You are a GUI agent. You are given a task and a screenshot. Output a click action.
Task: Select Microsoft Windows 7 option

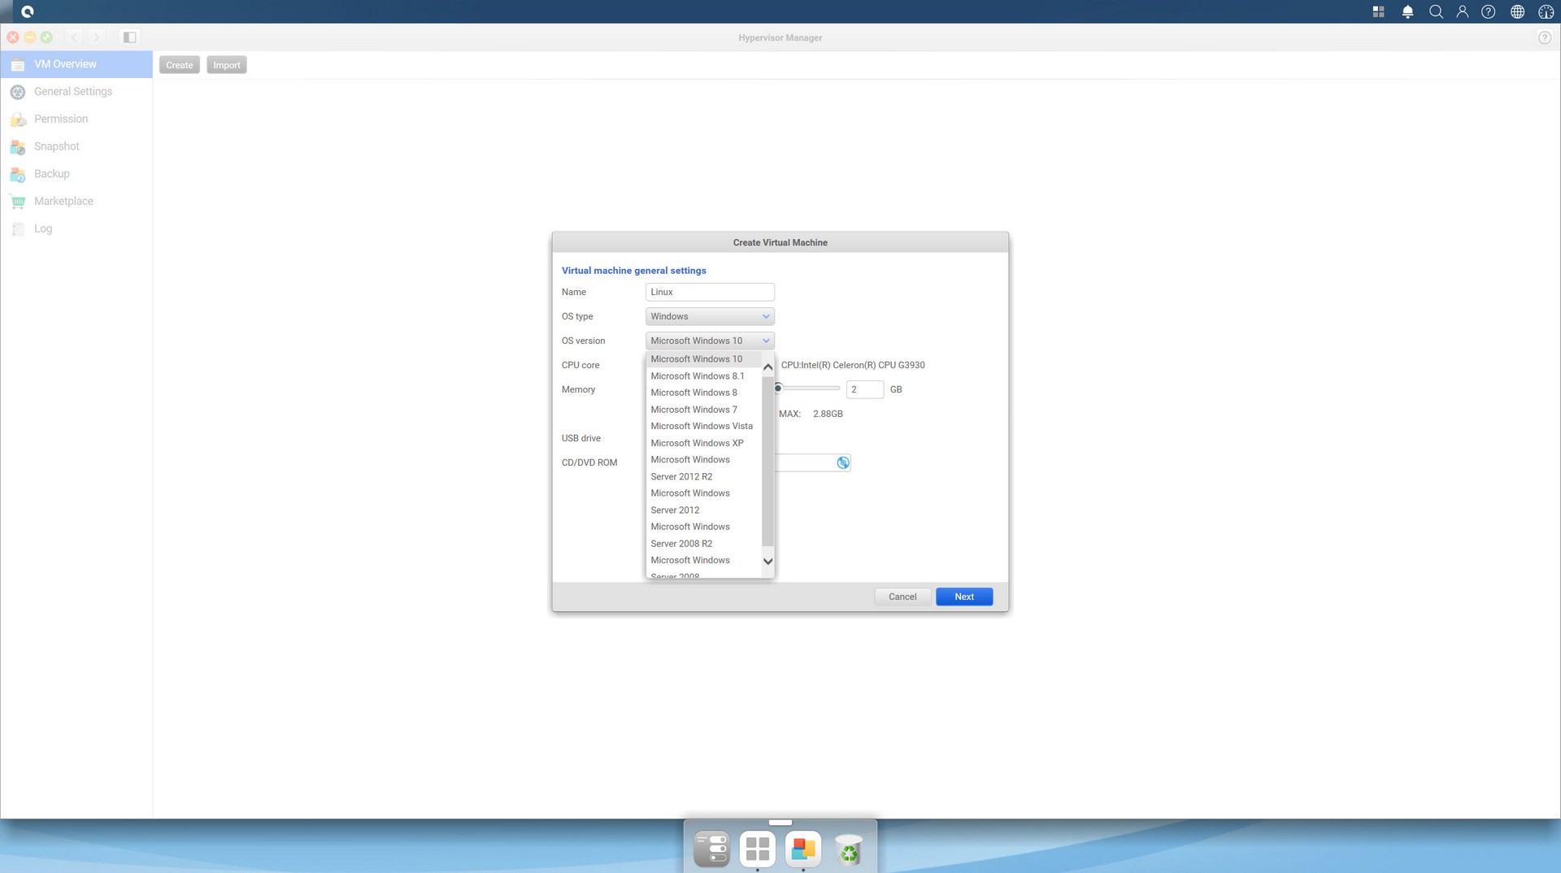(x=704, y=410)
